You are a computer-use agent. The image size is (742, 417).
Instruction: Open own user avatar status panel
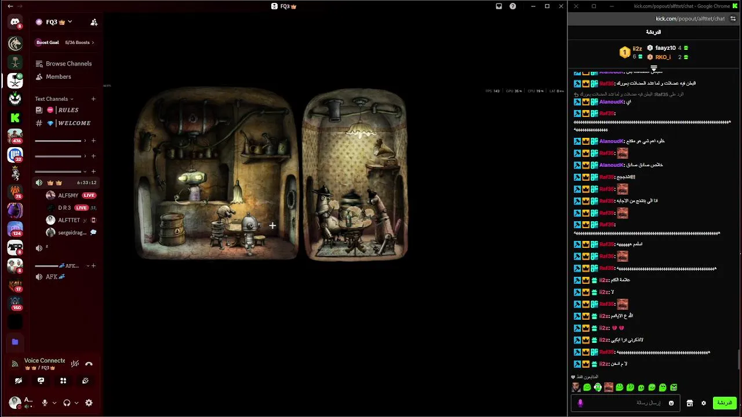[x=15, y=403]
